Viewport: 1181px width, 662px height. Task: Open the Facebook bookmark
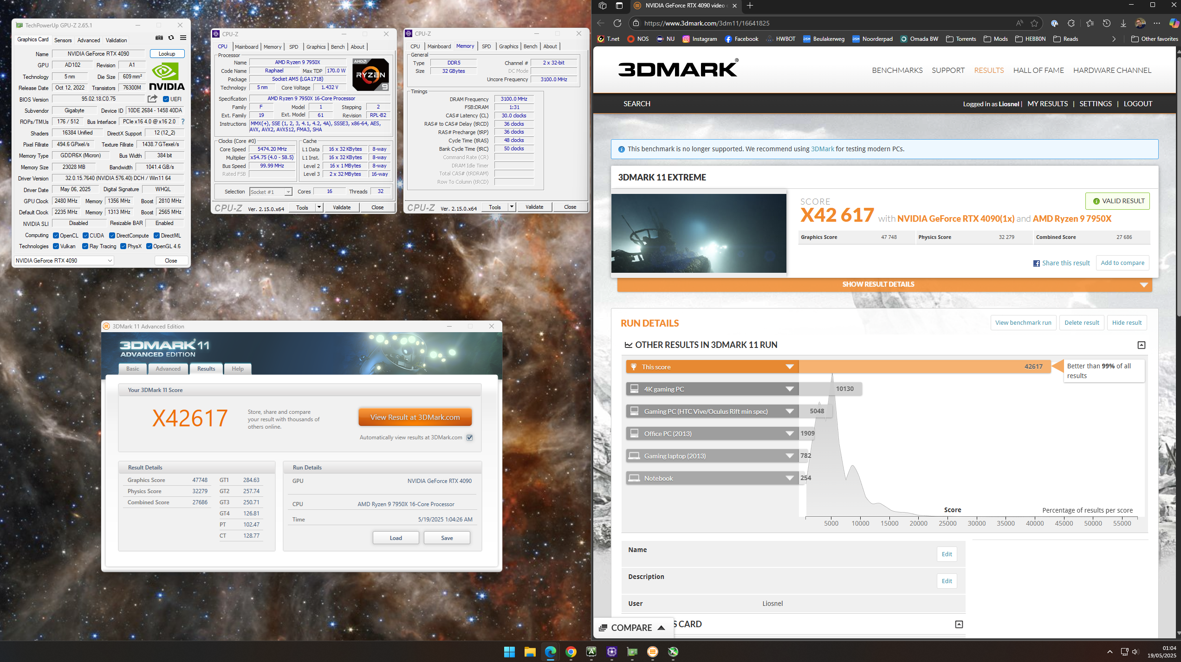741,39
